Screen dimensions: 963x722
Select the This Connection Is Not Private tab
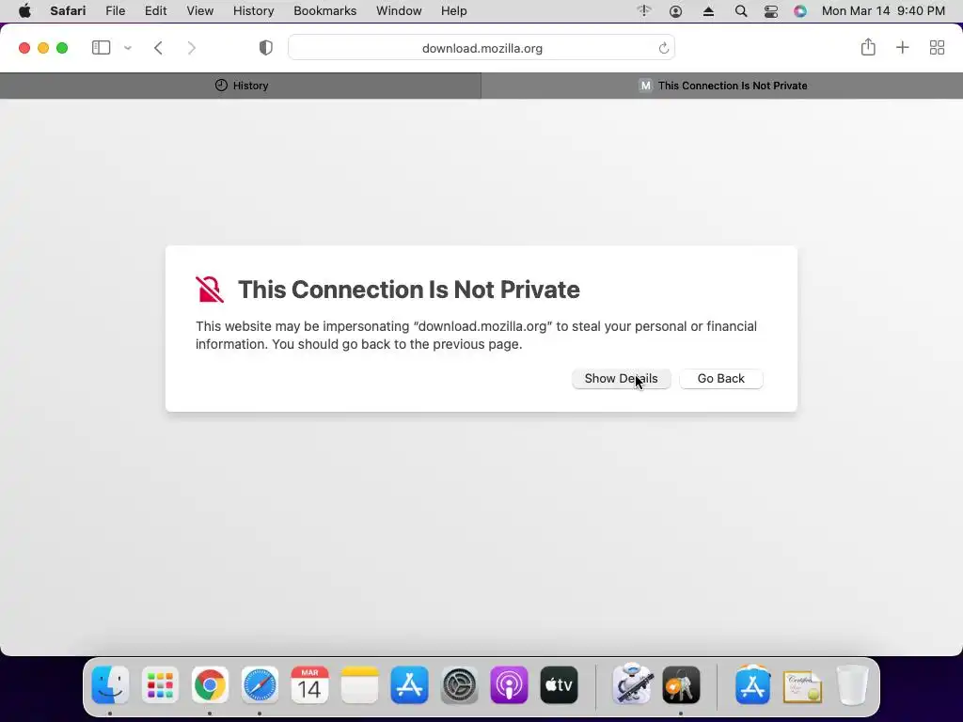722,86
